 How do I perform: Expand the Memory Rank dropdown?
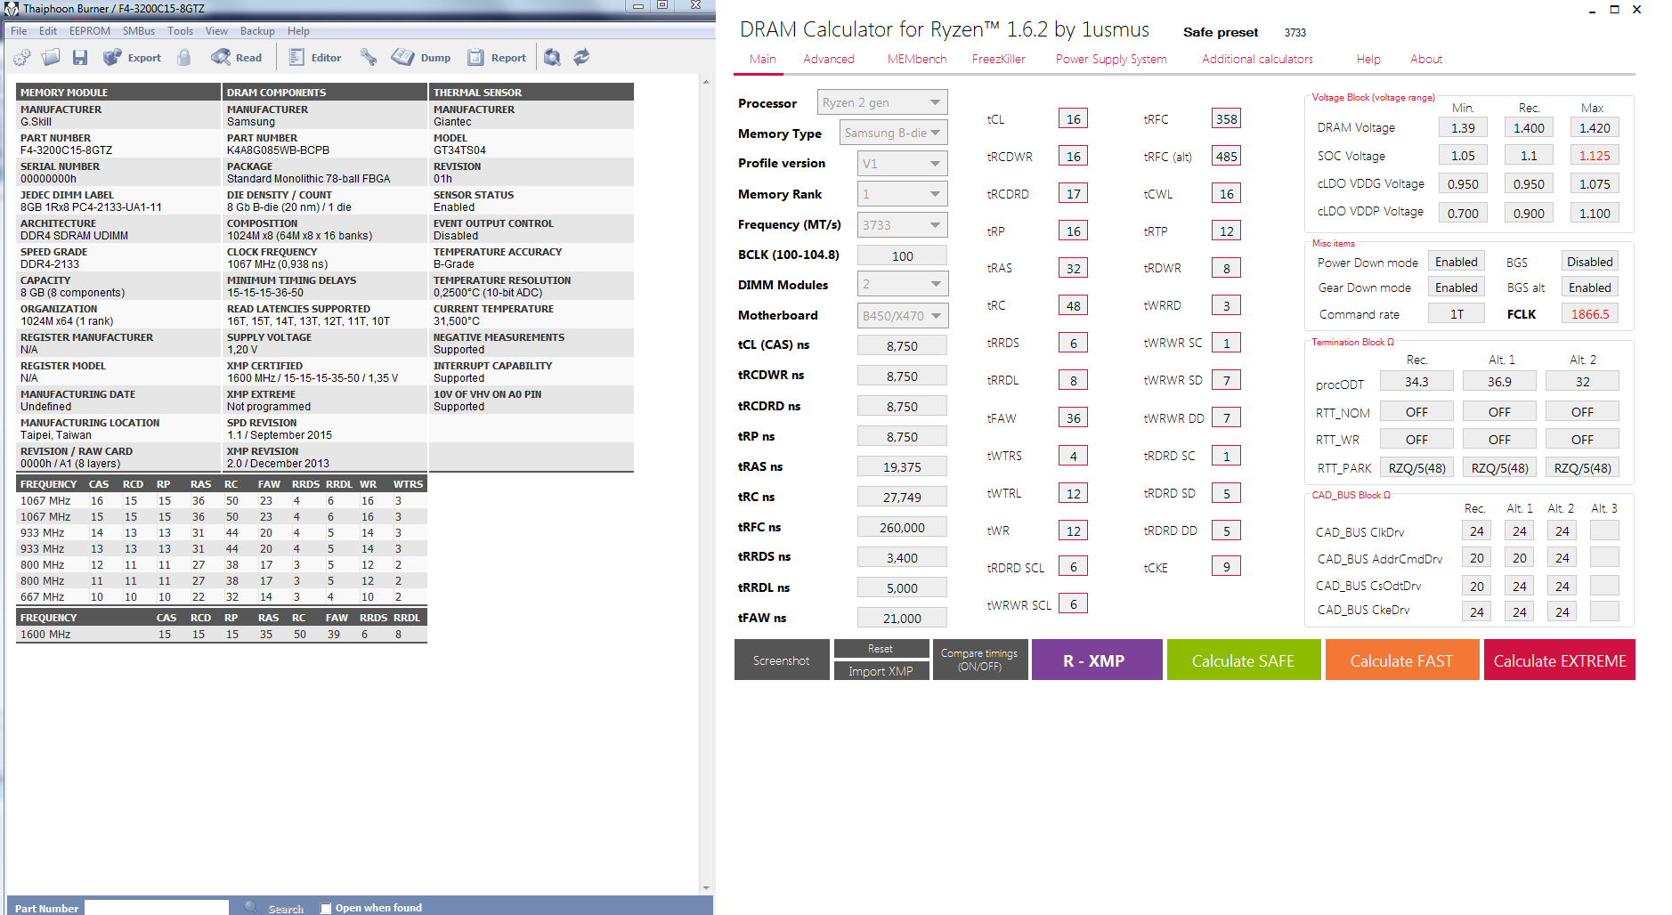902,194
